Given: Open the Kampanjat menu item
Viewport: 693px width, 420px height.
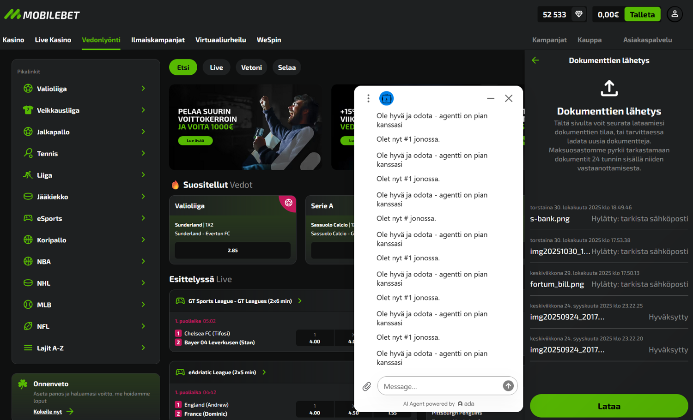Looking at the screenshot, I should click(x=549, y=40).
